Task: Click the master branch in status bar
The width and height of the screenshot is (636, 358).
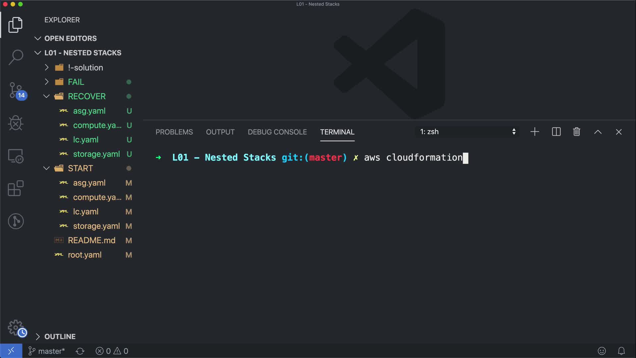Action: (x=47, y=351)
